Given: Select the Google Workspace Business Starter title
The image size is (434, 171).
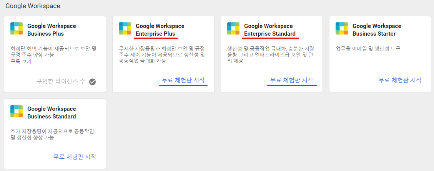Looking at the screenshot, I should tap(377, 30).
